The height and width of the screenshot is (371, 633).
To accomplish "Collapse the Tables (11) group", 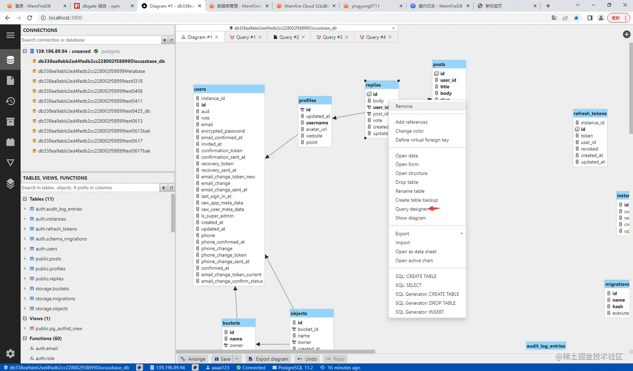I will coord(25,199).
